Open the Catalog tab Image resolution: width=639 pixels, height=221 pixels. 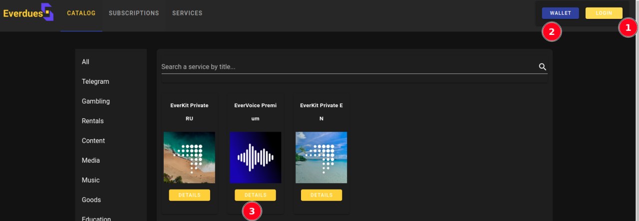pyautogui.click(x=81, y=13)
